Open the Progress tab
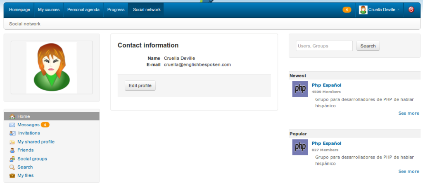 (116, 9)
